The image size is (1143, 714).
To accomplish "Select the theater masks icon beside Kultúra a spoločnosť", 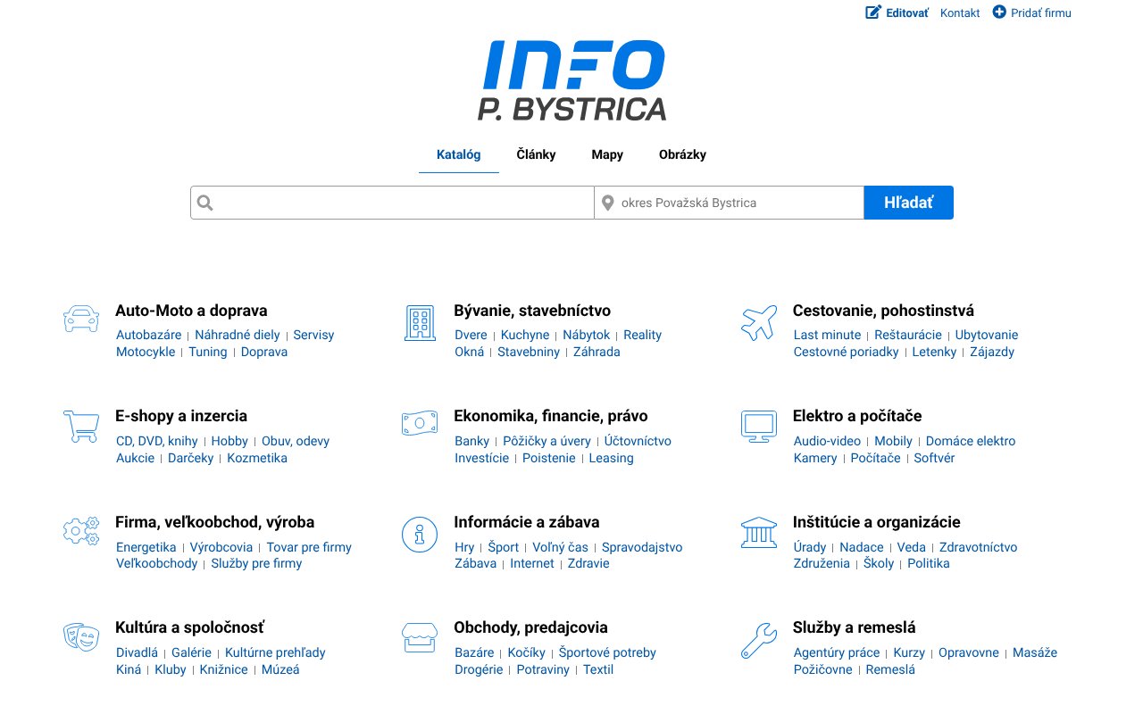I will click(81, 637).
